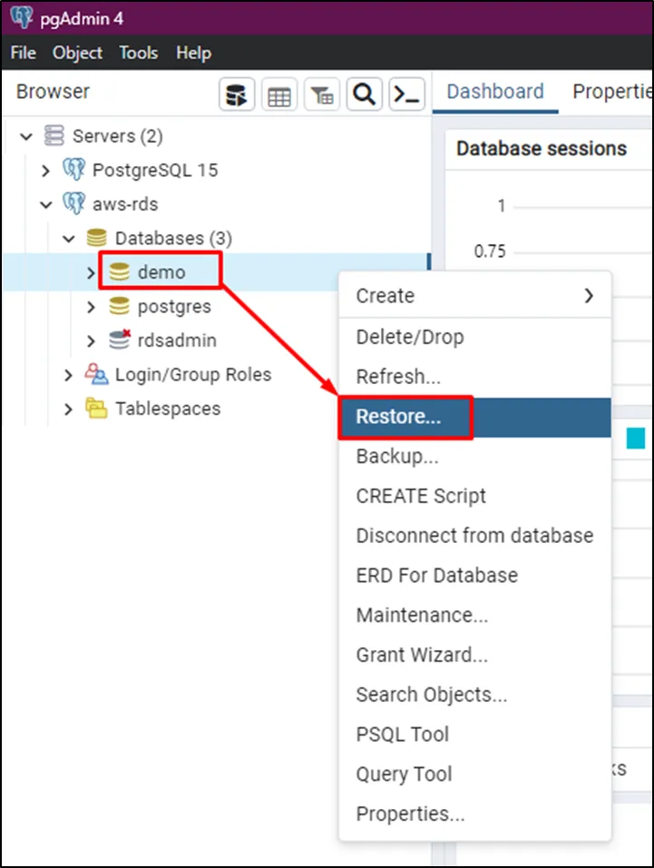The height and width of the screenshot is (868, 654).
Task: Expand the postgres database node
Action: 91,307
